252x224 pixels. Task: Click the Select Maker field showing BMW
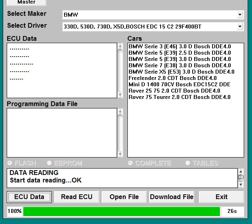(153, 15)
